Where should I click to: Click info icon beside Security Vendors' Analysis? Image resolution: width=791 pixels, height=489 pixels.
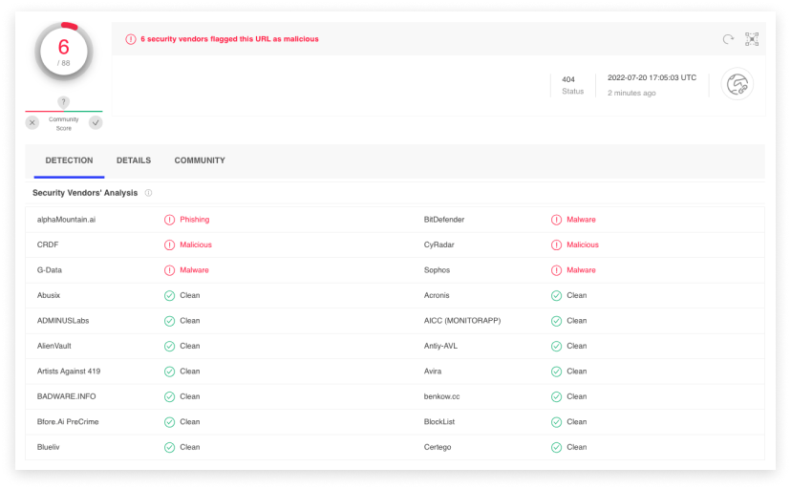click(x=148, y=193)
